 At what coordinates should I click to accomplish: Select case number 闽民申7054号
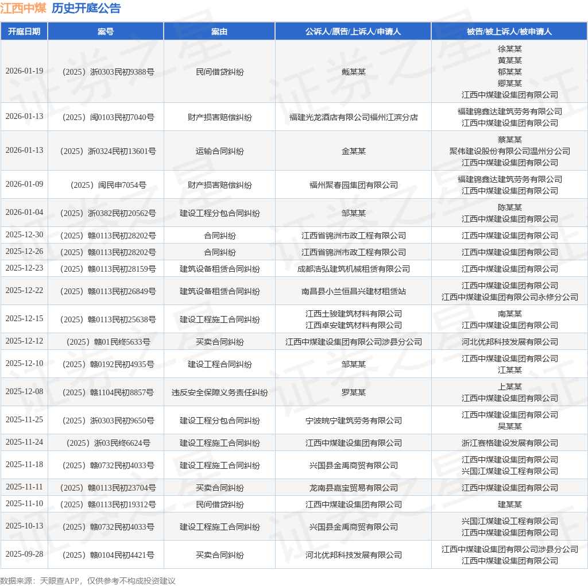(x=108, y=185)
